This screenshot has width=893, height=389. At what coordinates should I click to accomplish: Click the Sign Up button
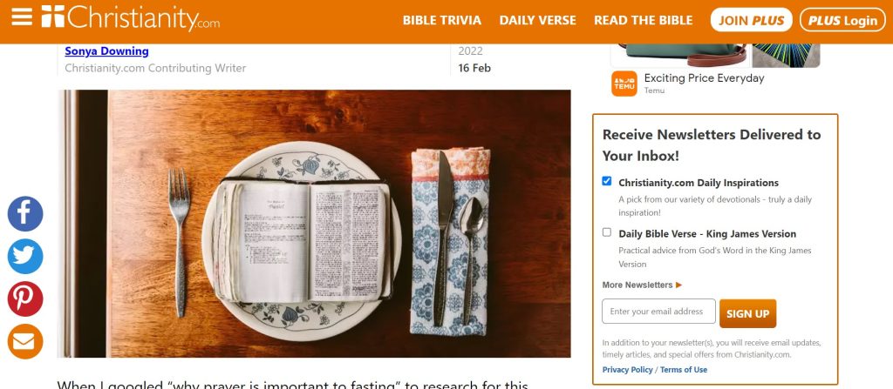click(x=747, y=313)
